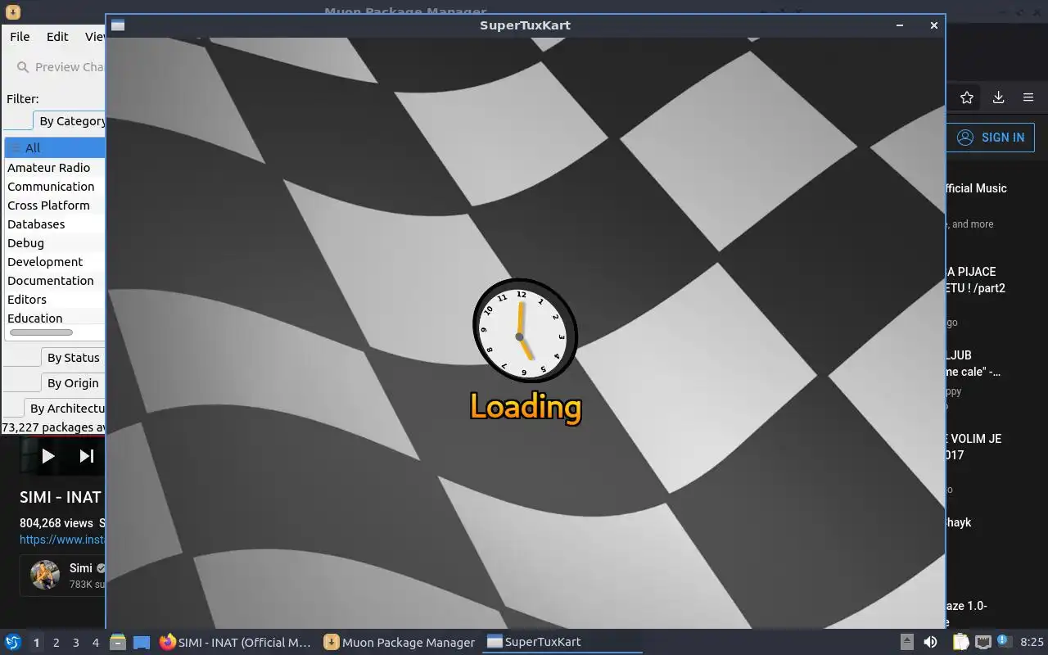Select Databases category
1048x655 pixels.
point(55,224)
